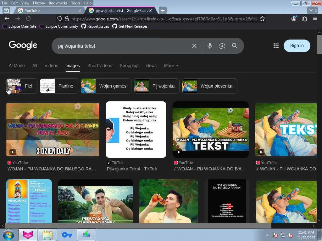Viewport: 322px width, 241px height.
Task: Click the taskbar clock showing 11:41 AM
Action: [x=306, y=235]
